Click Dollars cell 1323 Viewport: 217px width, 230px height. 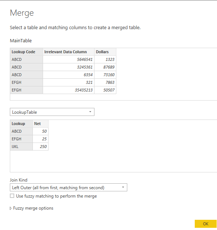click(x=105, y=59)
